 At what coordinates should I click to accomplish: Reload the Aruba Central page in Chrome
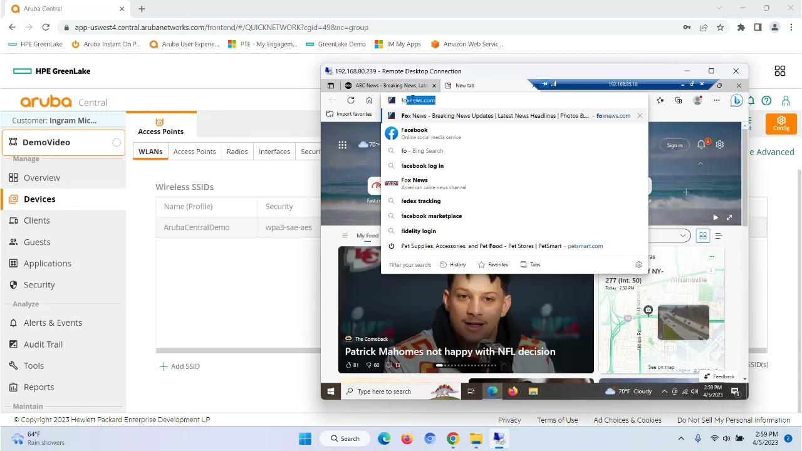[46, 28]
